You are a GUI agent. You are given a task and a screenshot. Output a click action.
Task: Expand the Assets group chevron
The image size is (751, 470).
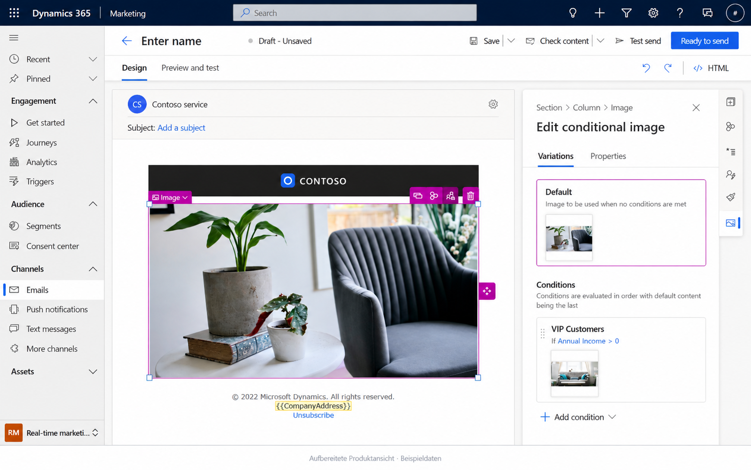(93, 371)
